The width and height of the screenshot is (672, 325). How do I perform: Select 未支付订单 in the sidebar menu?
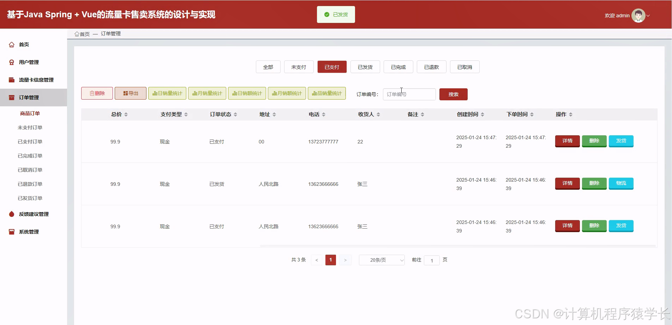click(30, 127)
